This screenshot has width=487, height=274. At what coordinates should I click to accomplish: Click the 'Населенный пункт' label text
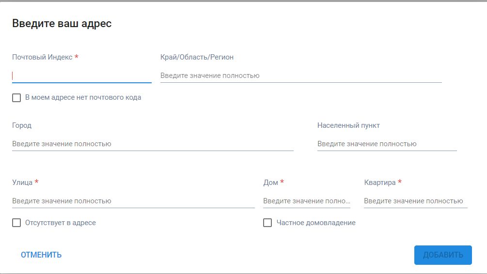click(348, 125)
